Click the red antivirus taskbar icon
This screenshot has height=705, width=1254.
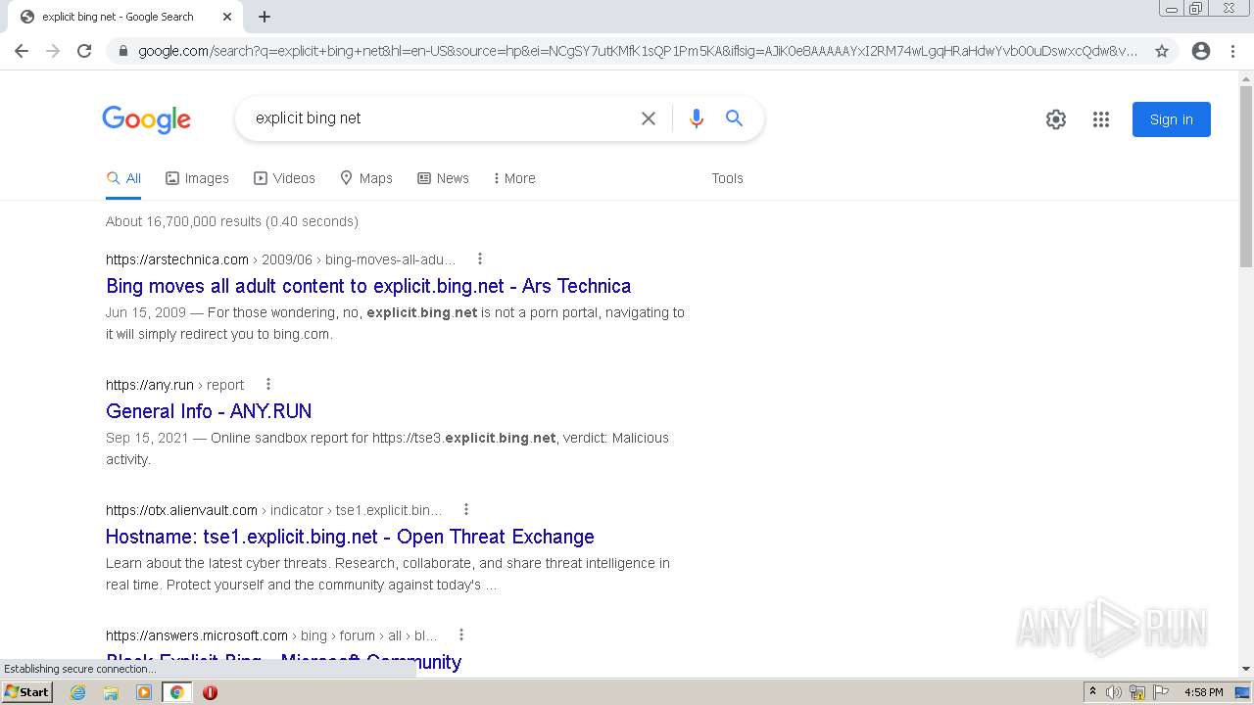(x=210, y=692)
